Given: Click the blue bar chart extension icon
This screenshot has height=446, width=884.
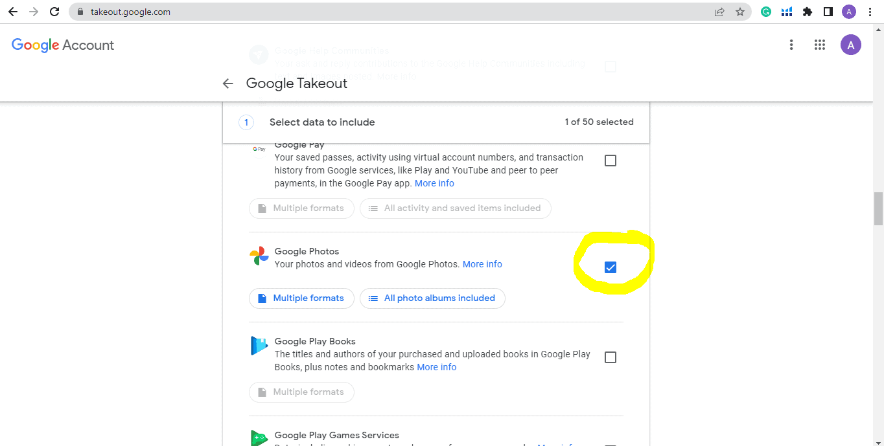Looking at the screenshot, I should point(787,12).
